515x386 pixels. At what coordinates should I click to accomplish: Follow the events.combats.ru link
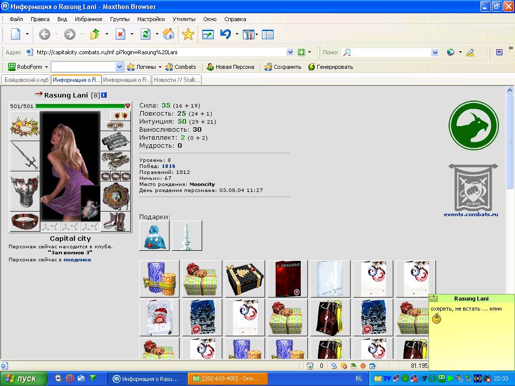[471, 214]
